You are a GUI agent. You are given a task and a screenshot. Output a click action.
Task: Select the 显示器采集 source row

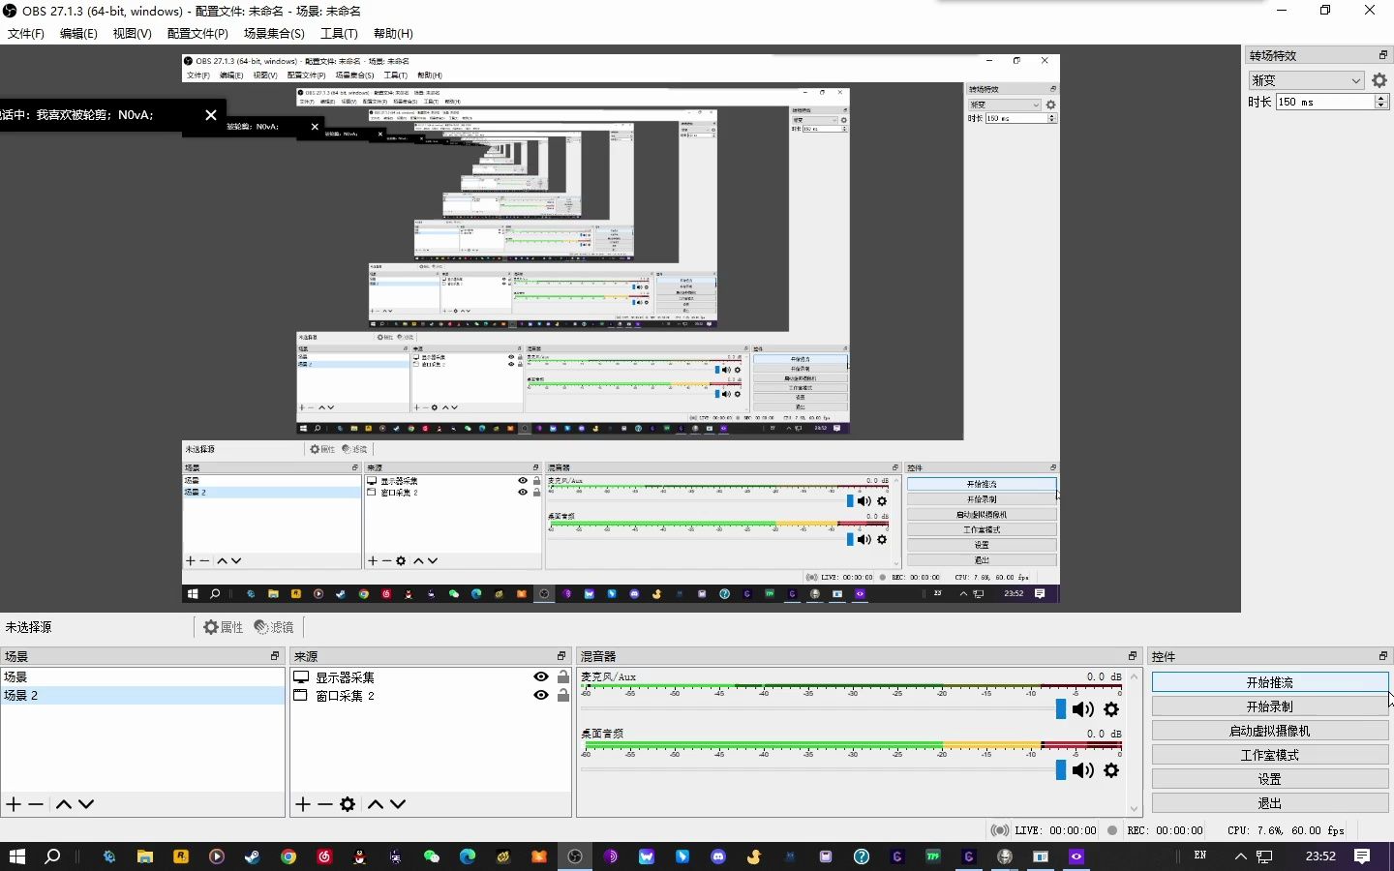click(x=432, y=677)
